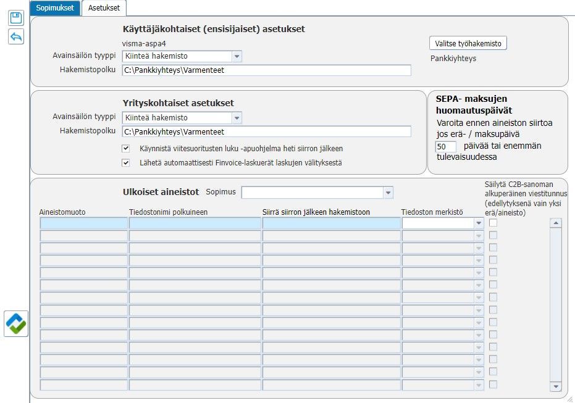The image size is (575, 403).
Task: Click the Käyttäjäkohtaiset (ensisijaiset) asetukset heading
Action: point(214,29)
